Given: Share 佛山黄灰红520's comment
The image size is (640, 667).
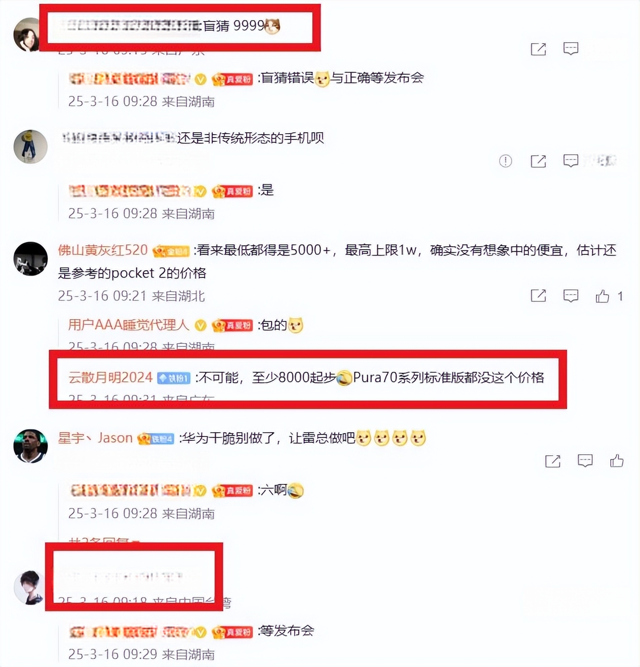Looking at the screenshot, I should point(538,296).
